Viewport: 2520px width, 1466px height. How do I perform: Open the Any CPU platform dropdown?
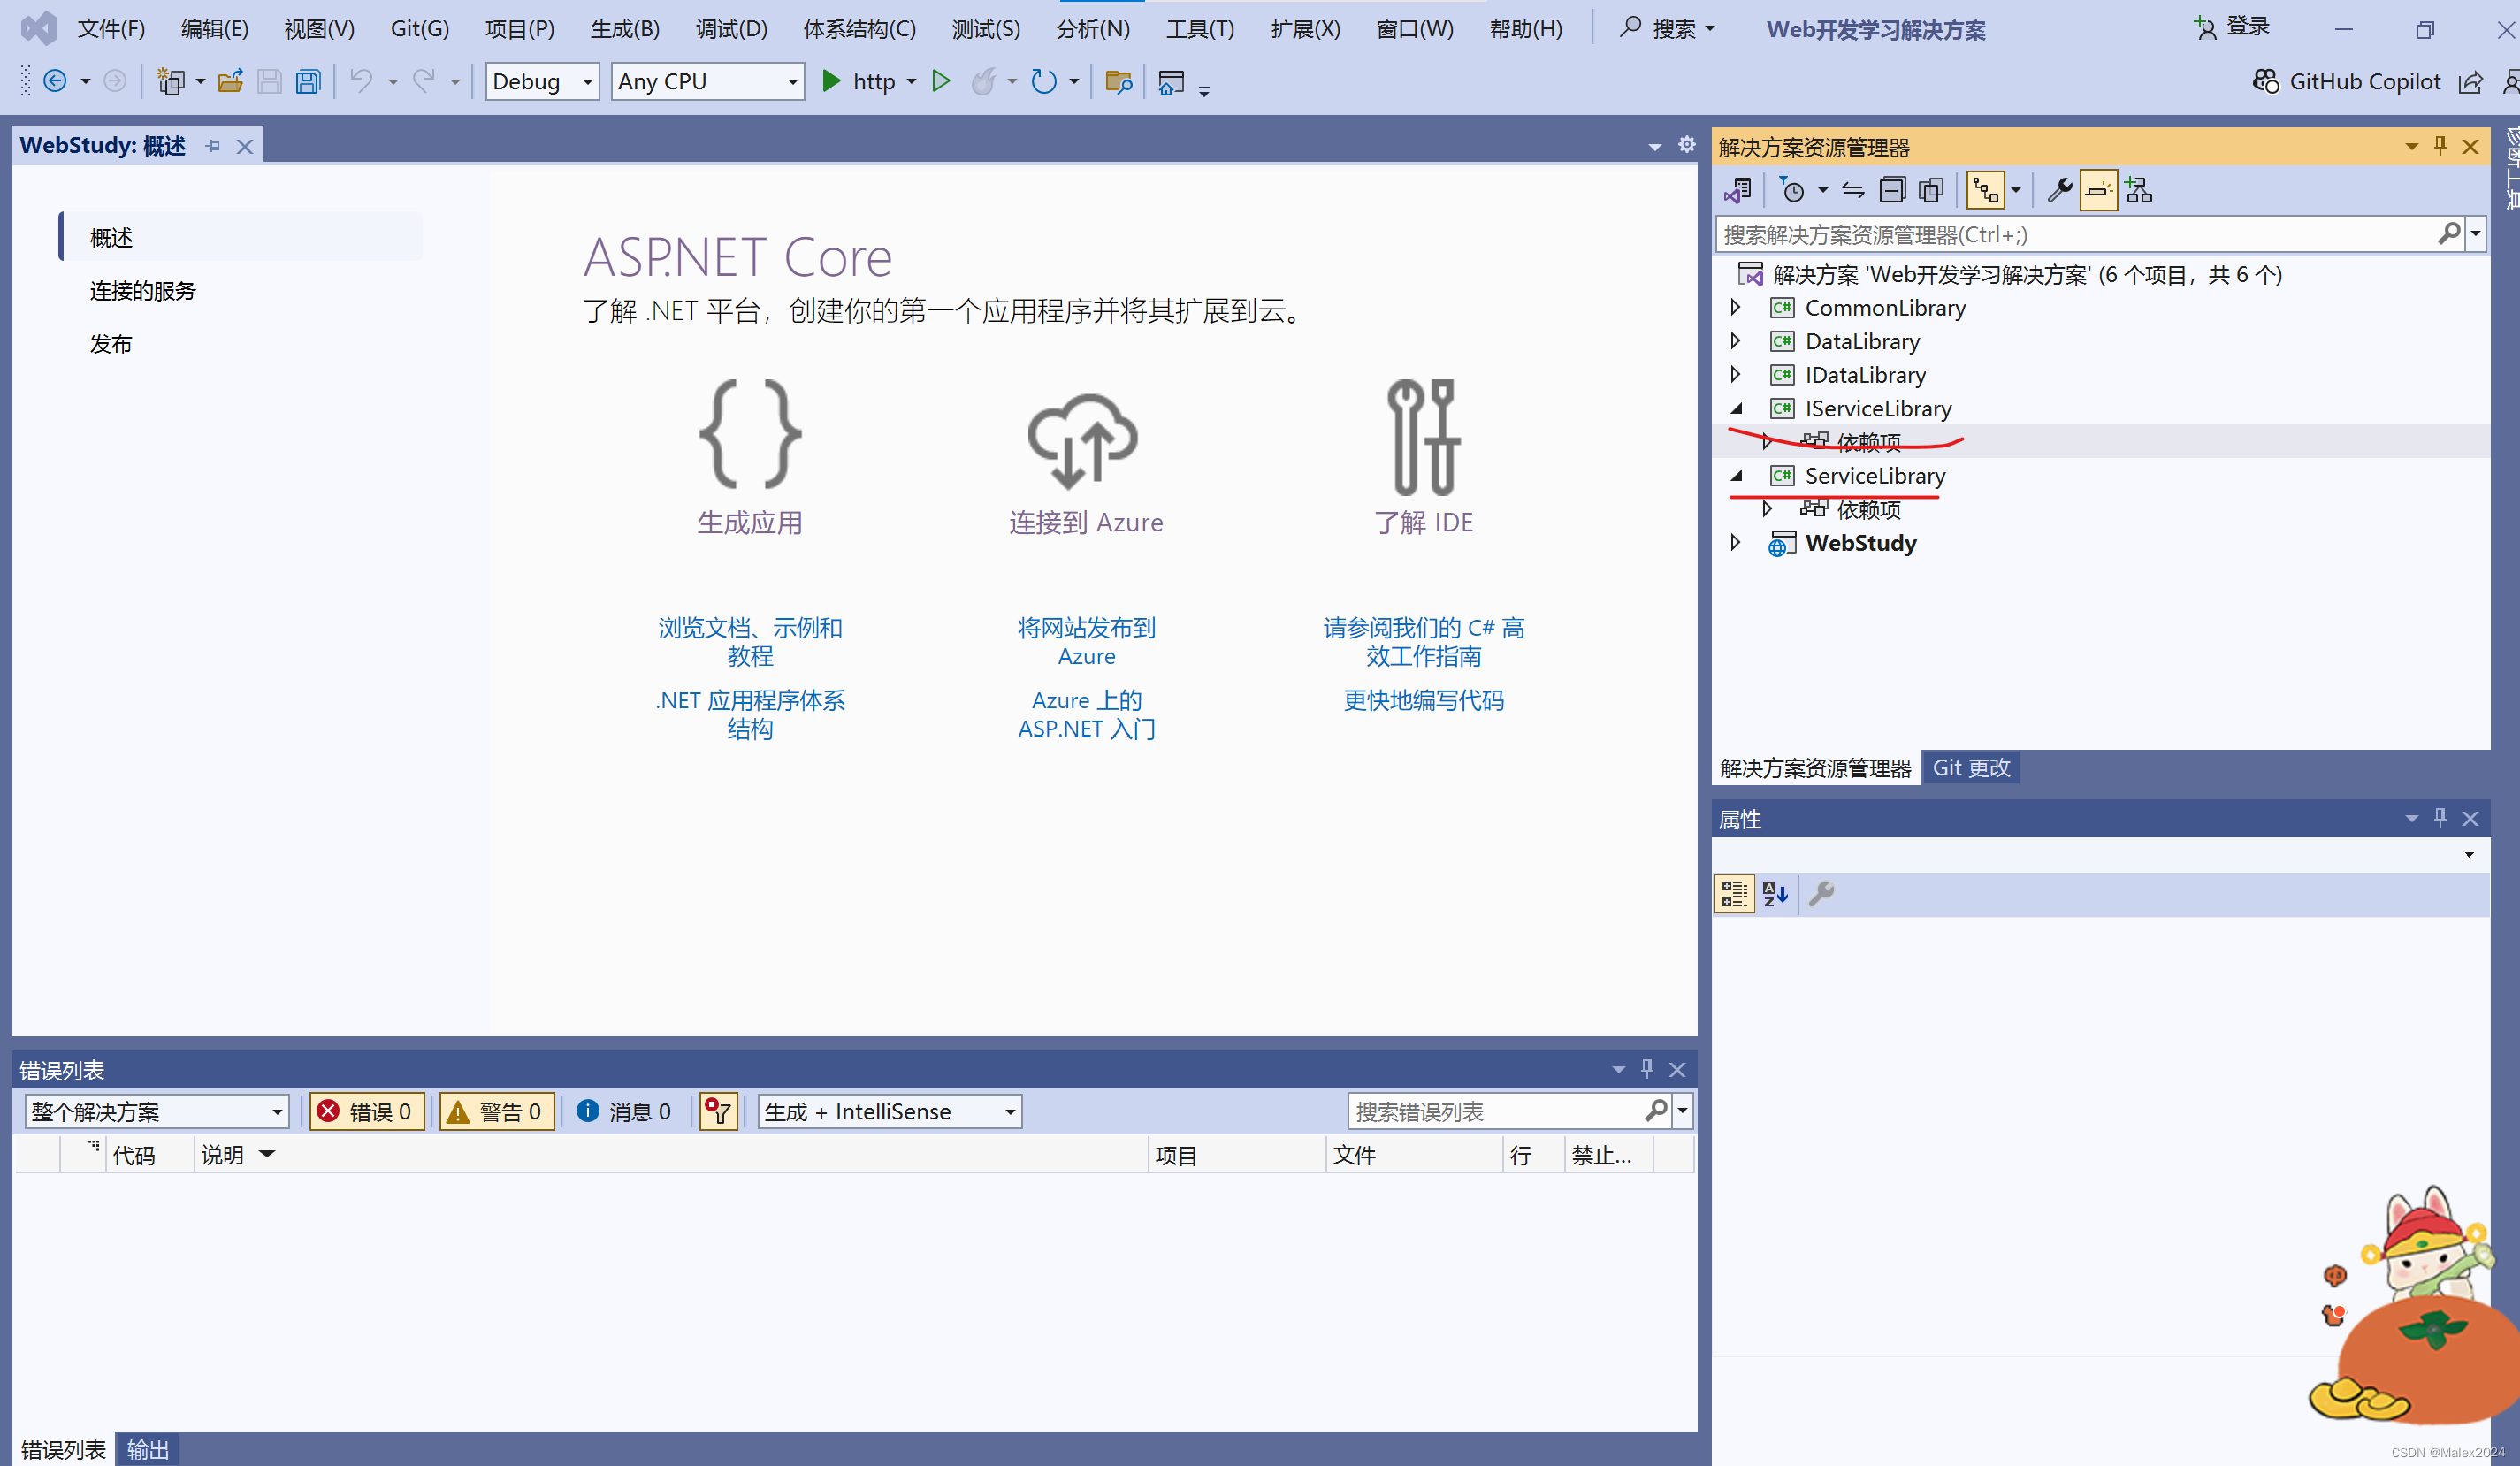click(707, 81)
